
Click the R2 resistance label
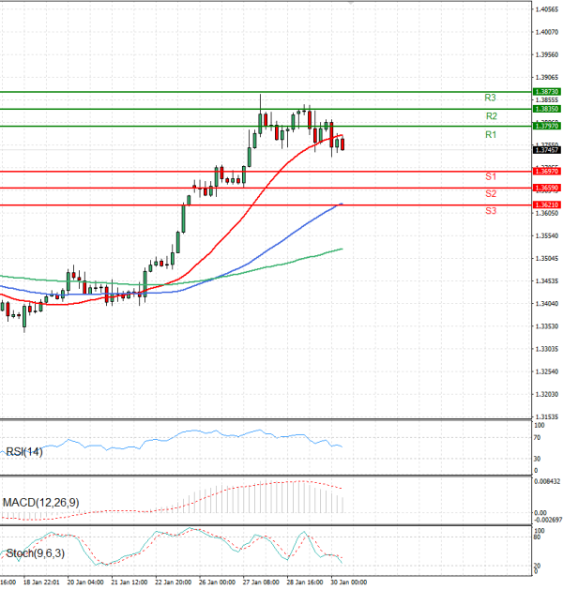pyautogui.click(x=491, y=116)
